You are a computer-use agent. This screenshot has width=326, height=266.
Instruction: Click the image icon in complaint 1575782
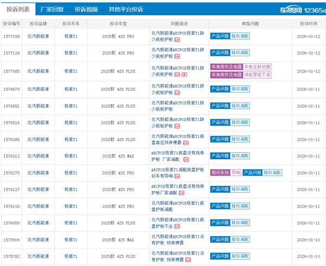click(187, 260)
